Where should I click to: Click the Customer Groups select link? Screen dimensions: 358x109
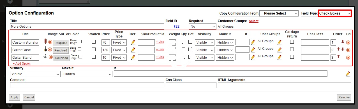(254, 21)
